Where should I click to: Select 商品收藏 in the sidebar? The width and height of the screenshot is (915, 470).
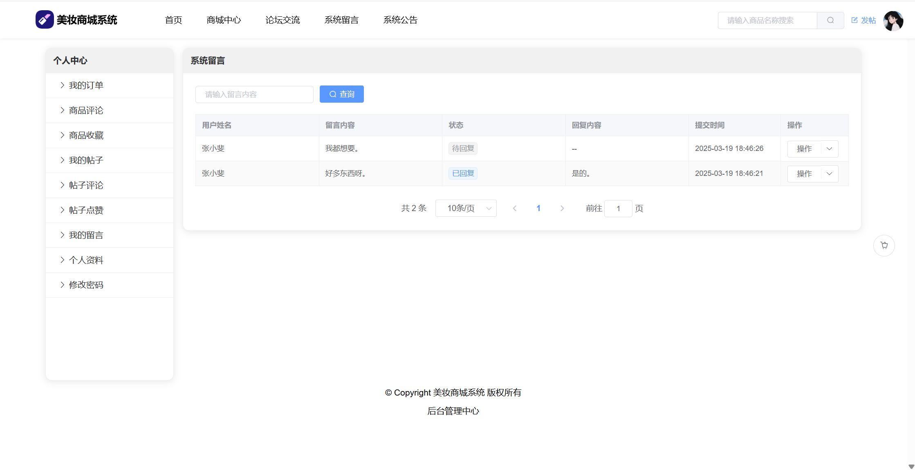point(86,135)
